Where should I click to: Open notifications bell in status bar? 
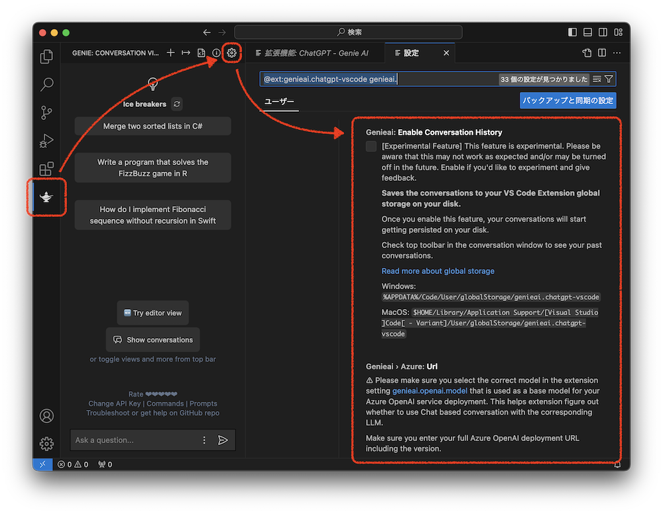[617, 464]
